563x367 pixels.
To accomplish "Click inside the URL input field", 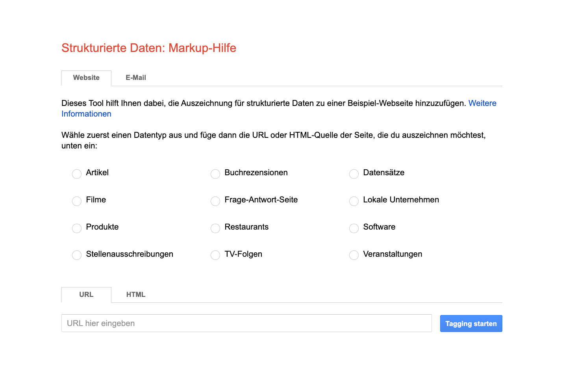I will click(x=246, y=323).
